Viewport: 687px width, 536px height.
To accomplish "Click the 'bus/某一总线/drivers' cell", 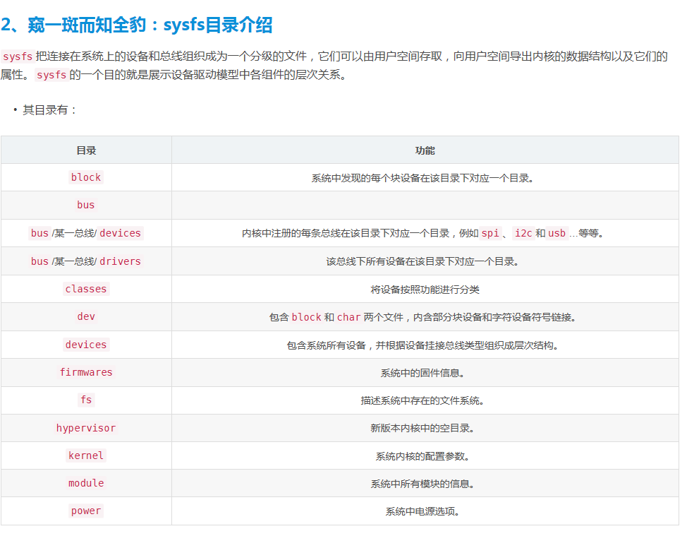I will (x=86, y=261).
